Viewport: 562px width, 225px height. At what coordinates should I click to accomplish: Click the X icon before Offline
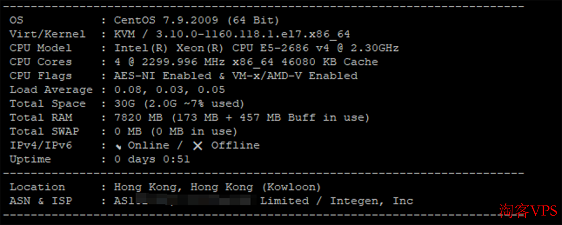tap(198, 146)
